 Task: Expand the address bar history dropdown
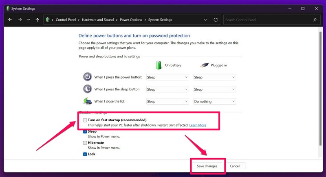[205, 20]
